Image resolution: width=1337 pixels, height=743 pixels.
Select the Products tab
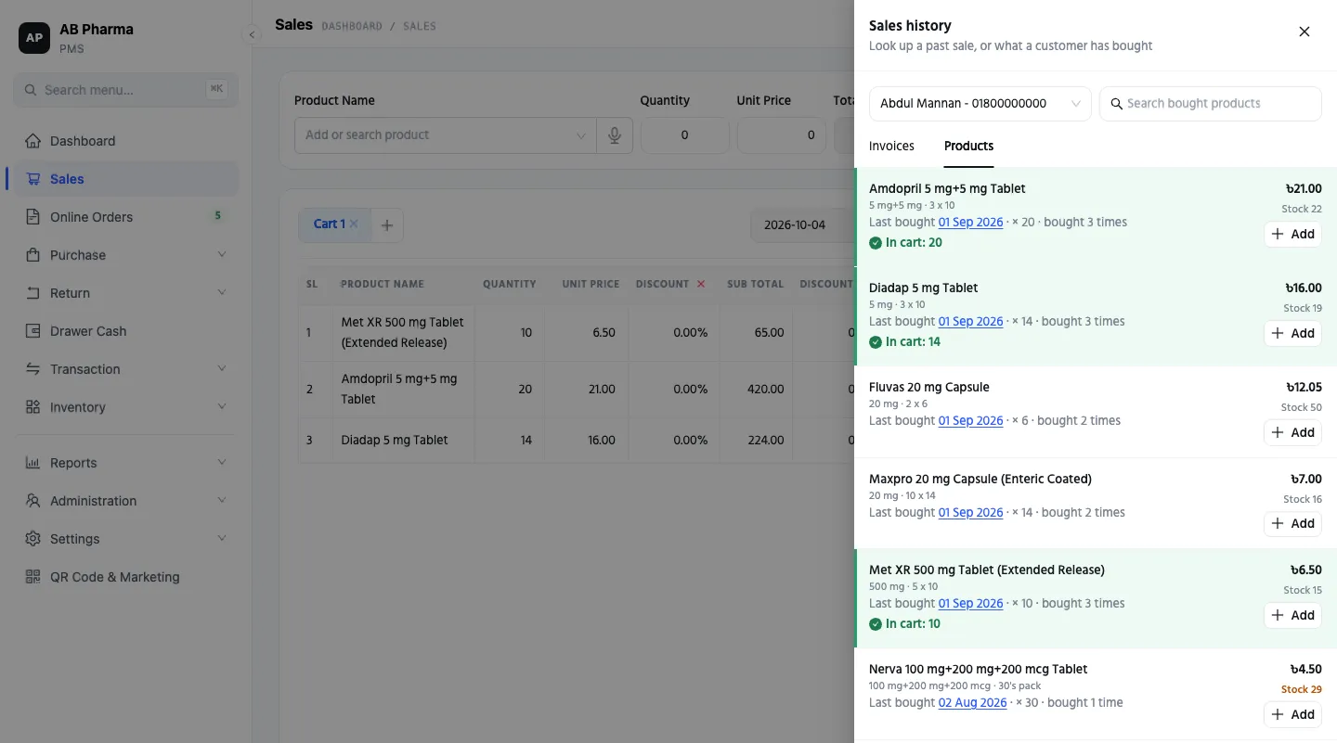click(x=968, y=147)
